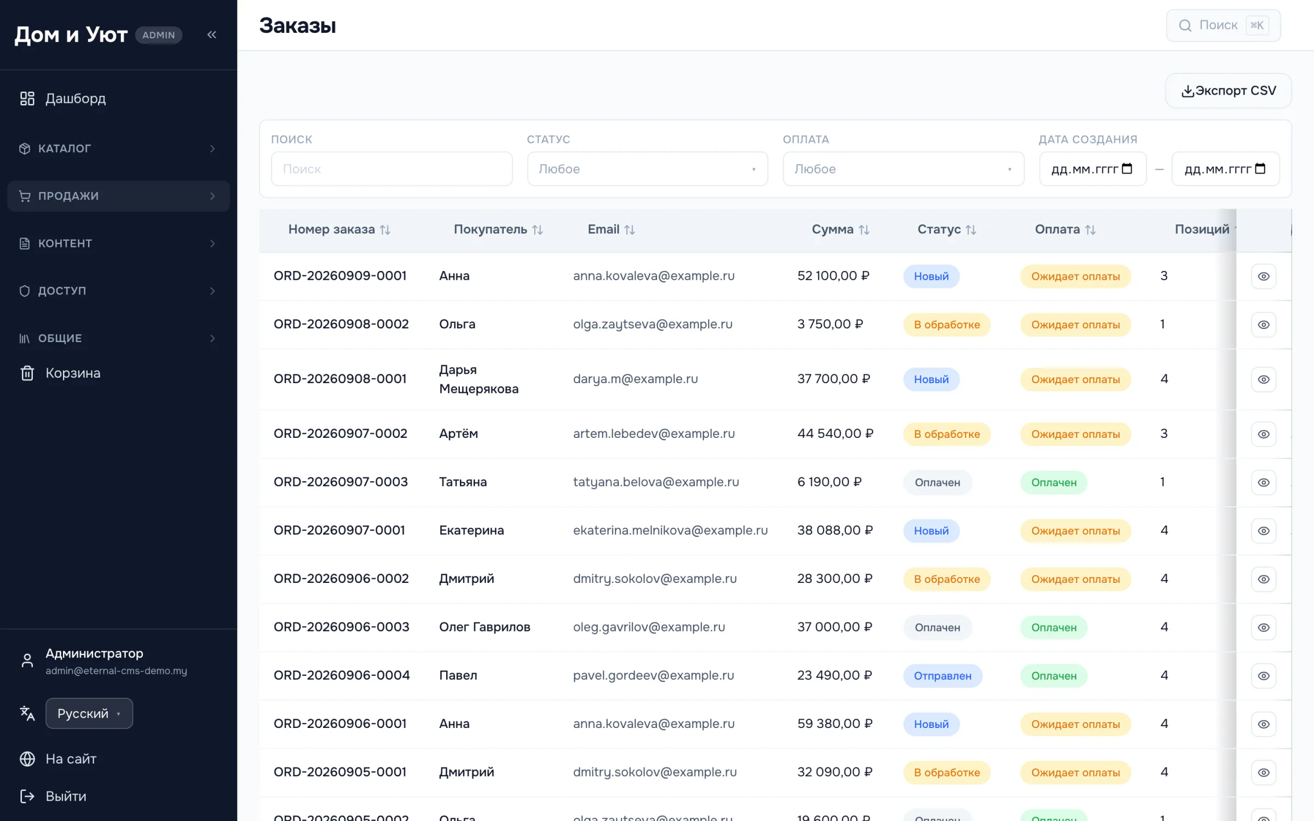View order ORD-20260909-0001 via eye icon
This screenshot has height=821, width=1314.
(1264, 276)
